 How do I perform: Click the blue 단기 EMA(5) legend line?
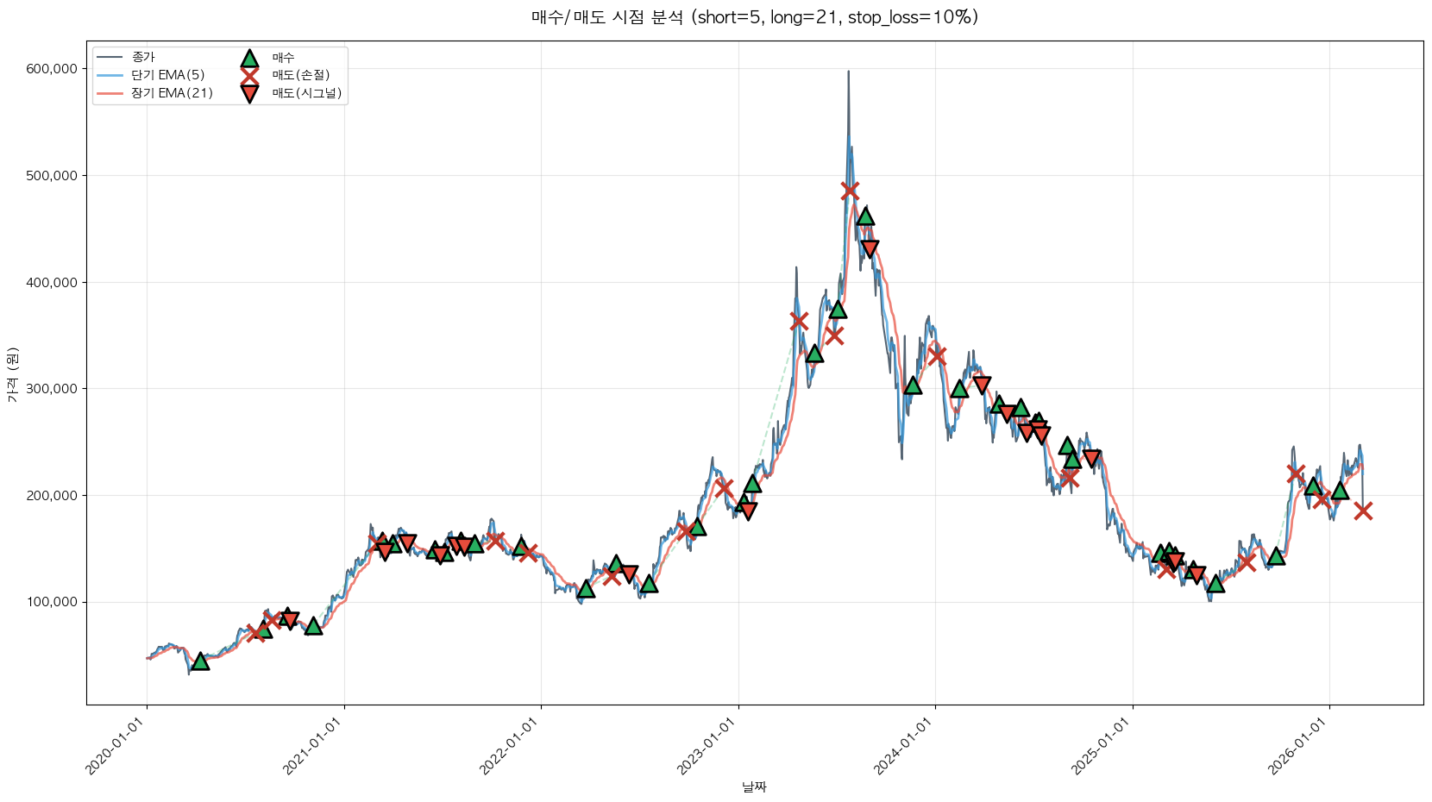point(110,76)
